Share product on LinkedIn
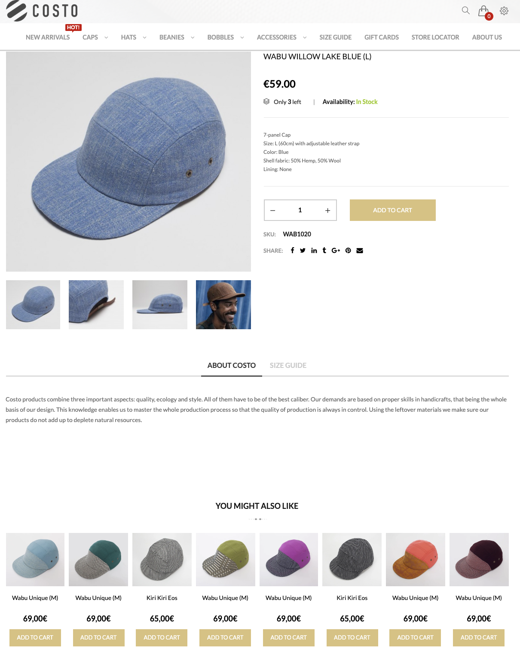This screenshot has height=655, width=520. coord(314,251)
